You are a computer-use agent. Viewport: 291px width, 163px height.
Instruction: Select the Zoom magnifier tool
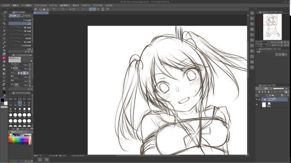(4, 16)
